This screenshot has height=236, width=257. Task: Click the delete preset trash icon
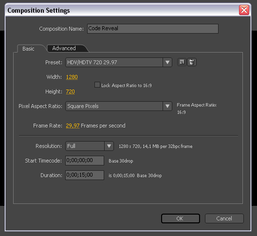click(x=192, y=62)
